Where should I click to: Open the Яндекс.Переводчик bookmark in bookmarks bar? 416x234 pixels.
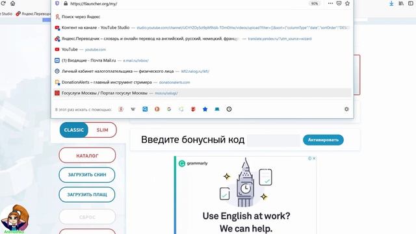[33, 14]
